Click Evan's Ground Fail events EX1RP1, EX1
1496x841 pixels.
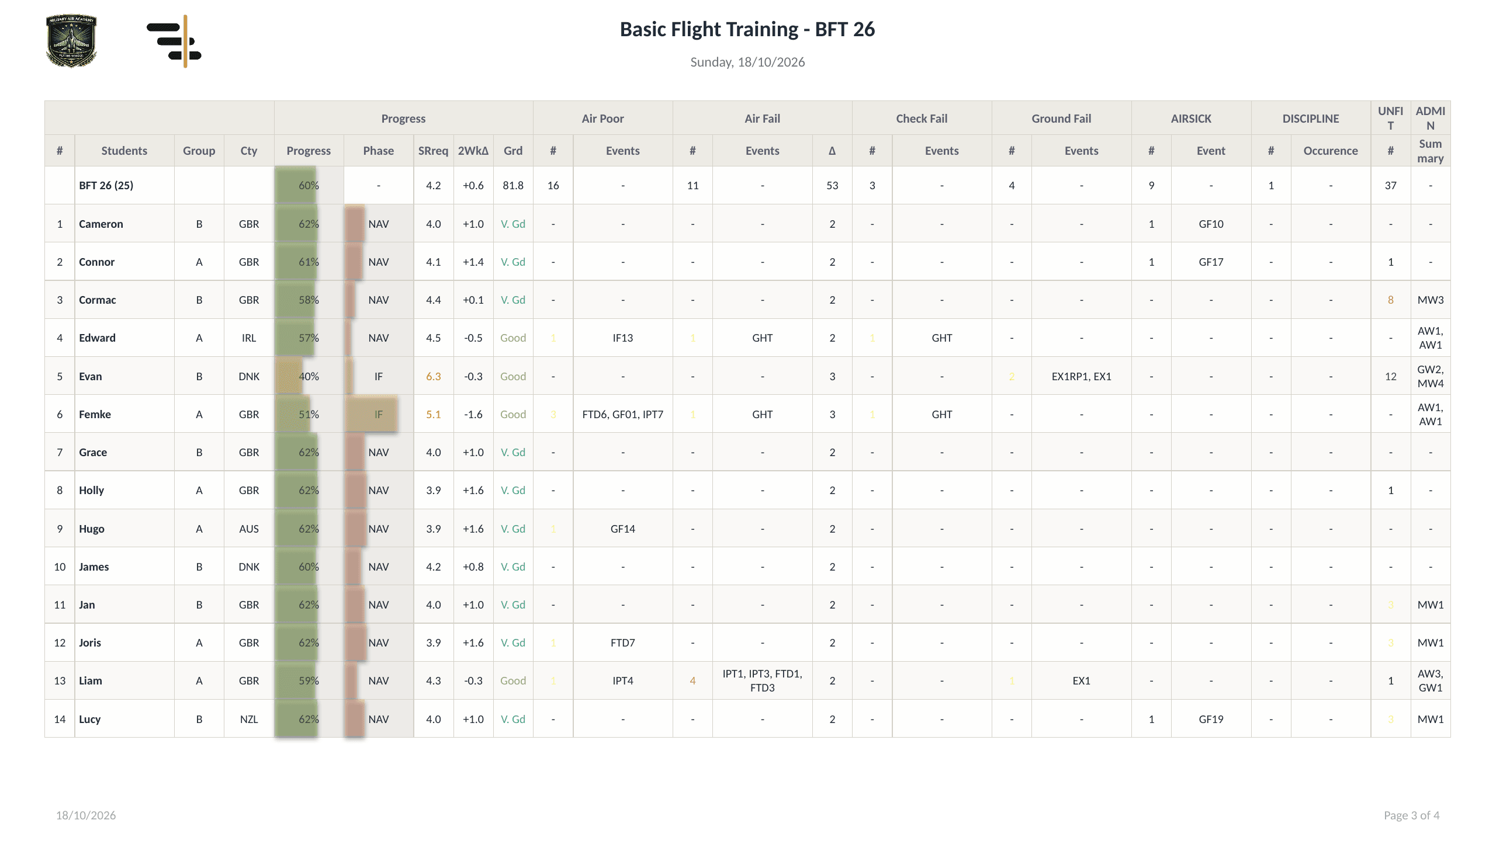coord(1081,376)
